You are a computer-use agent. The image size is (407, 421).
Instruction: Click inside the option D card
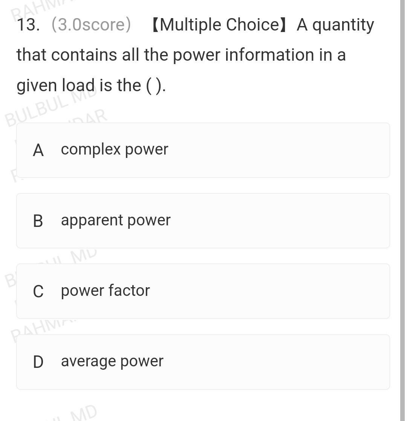pyautogui.click(x=264, y=361)
